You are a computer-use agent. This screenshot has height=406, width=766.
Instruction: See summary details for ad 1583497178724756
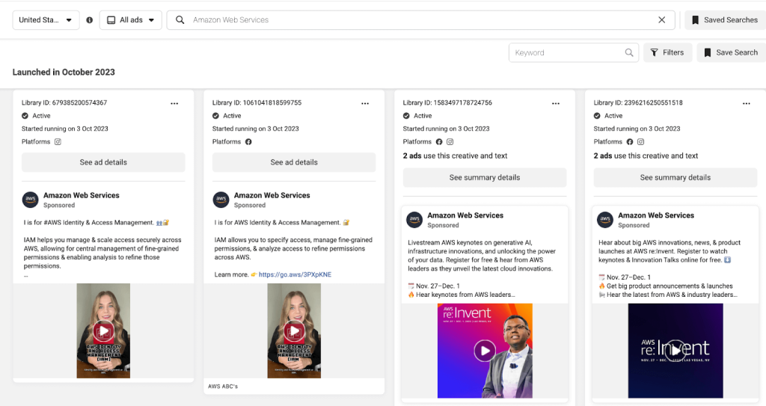point(485,177)
